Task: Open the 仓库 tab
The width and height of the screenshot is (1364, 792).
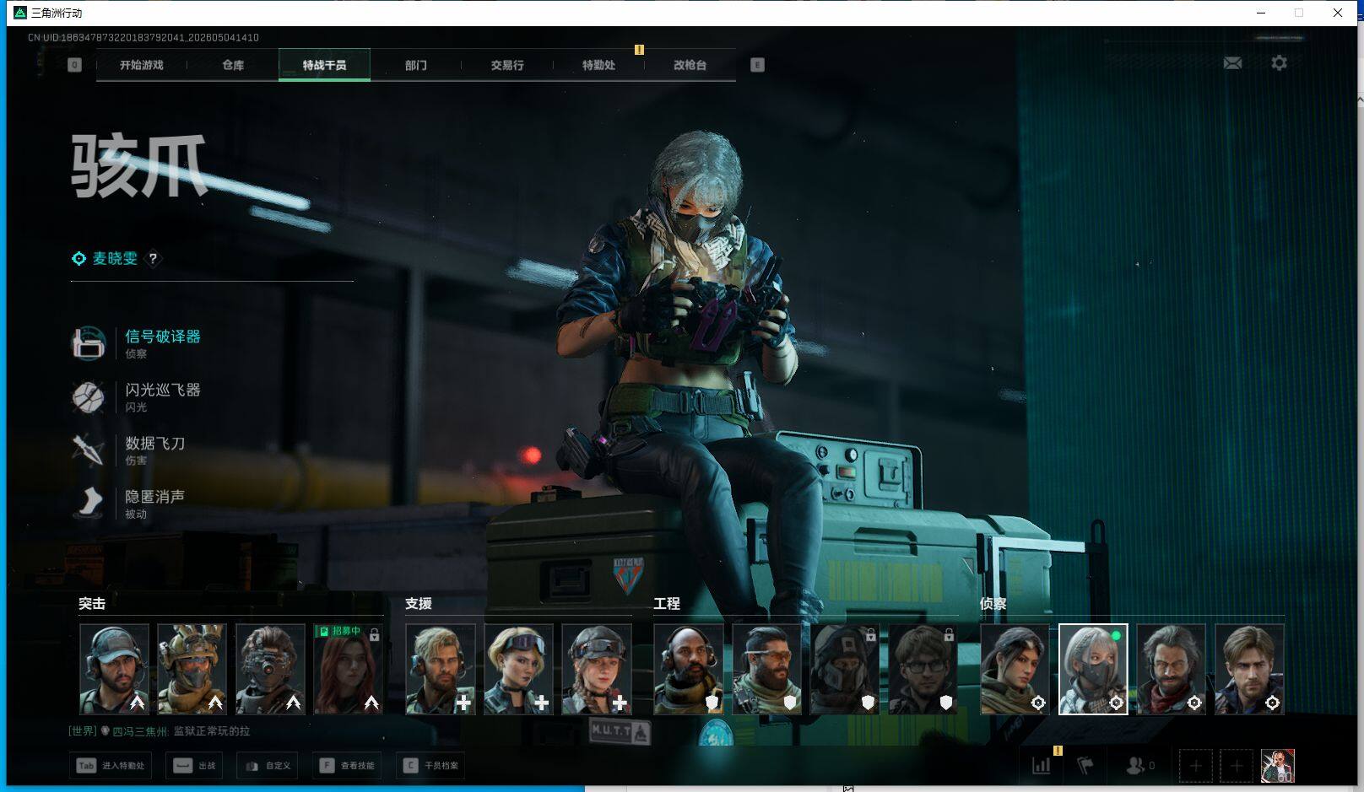Action: coord(233,65)
